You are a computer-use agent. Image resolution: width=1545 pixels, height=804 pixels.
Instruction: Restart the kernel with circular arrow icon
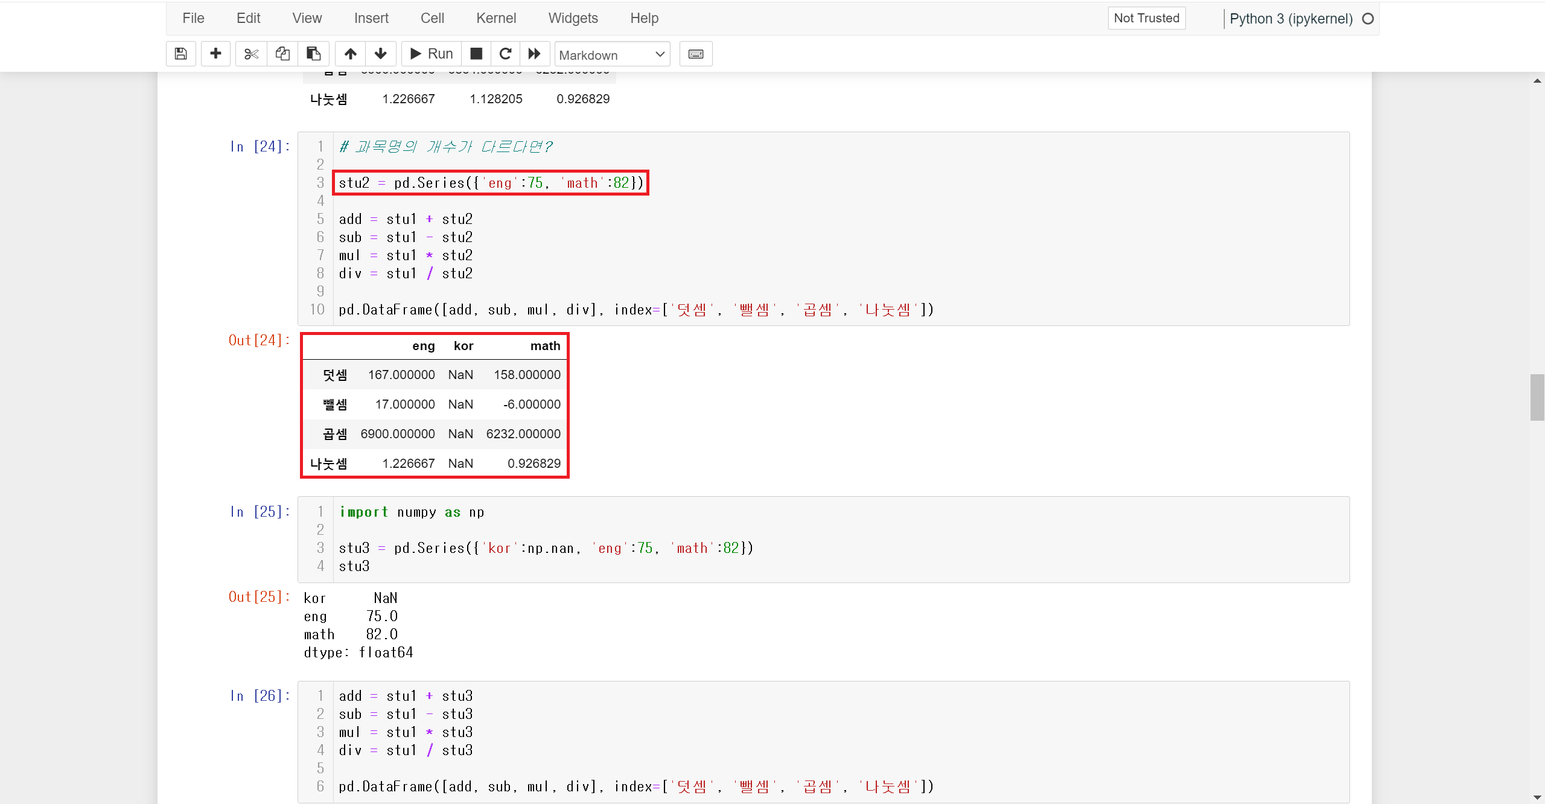coord(506,54)
